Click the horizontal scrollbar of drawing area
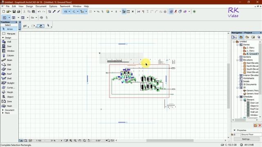Screen dimensions: 262x147 170,140
